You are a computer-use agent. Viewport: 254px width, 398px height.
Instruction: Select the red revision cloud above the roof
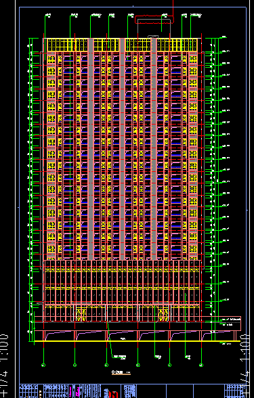154,20
